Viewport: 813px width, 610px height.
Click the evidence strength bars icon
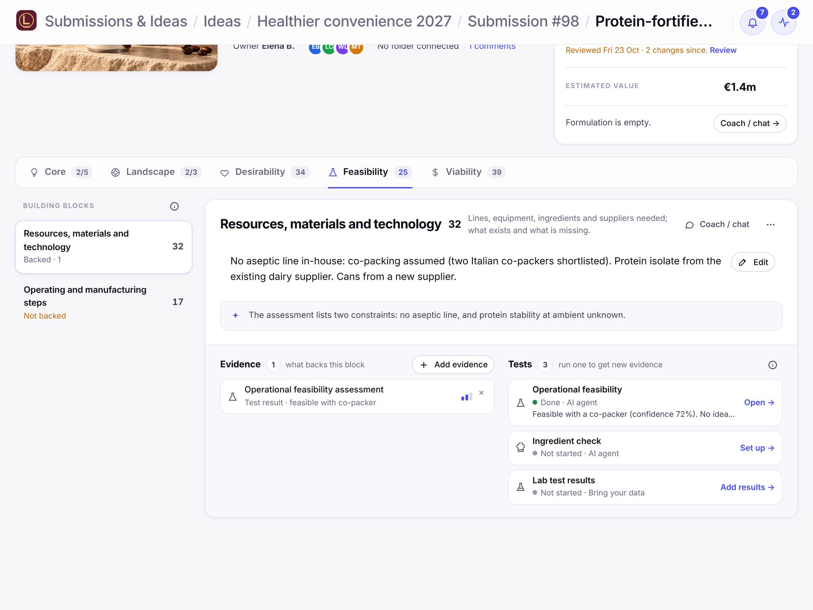pos(467,396)
